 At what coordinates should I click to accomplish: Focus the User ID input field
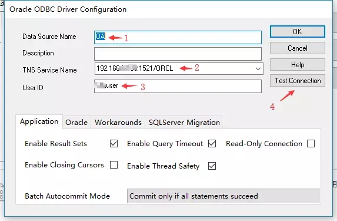[178, 87]
